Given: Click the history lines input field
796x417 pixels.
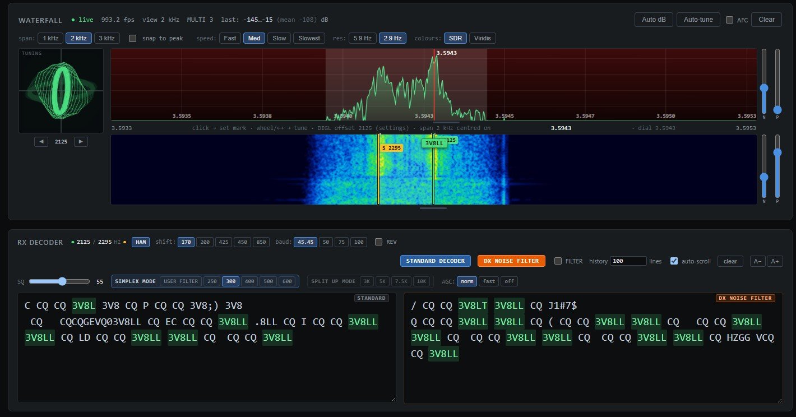Looking at the screenshot, I should [x=628, y=261].
